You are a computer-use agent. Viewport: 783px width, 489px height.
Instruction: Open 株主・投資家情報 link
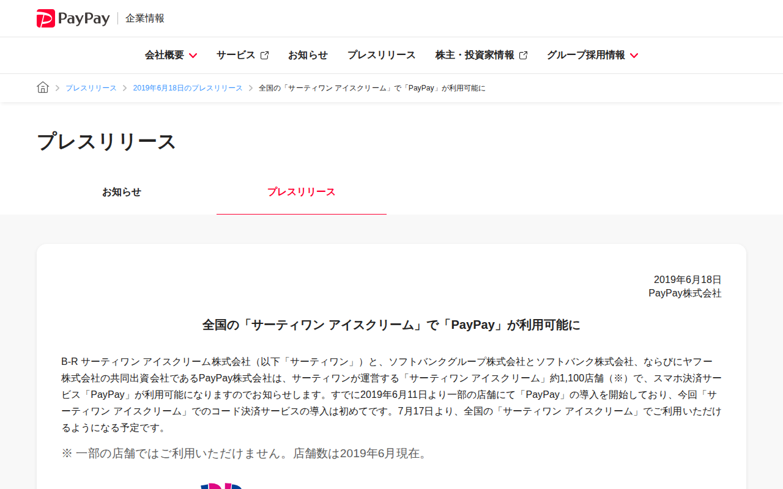481,55
